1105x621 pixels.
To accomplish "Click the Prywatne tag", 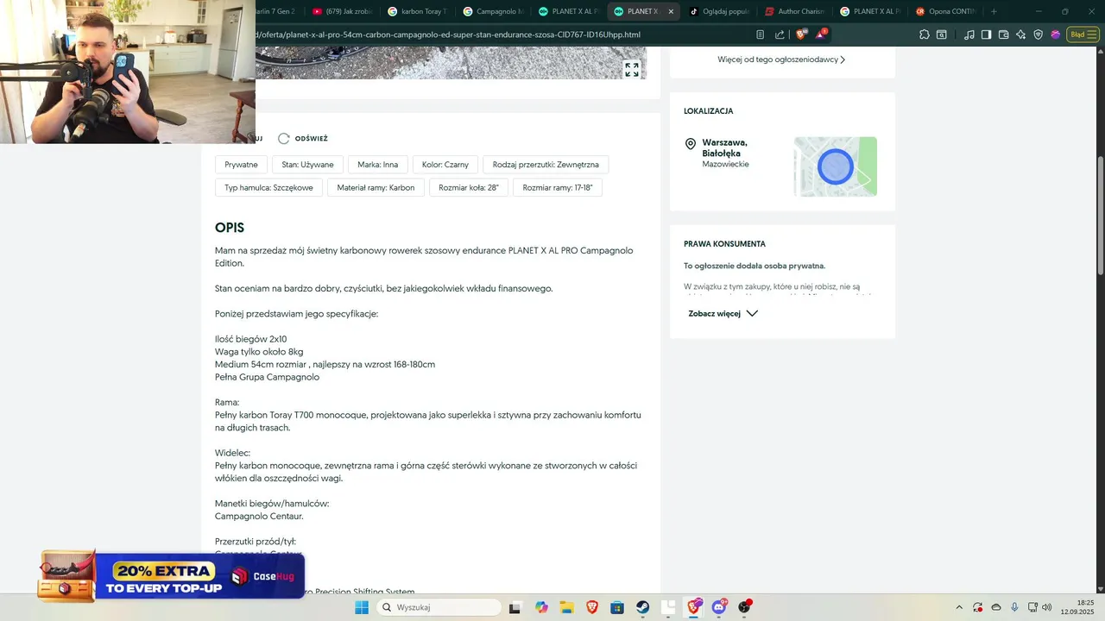I will 241,164.
